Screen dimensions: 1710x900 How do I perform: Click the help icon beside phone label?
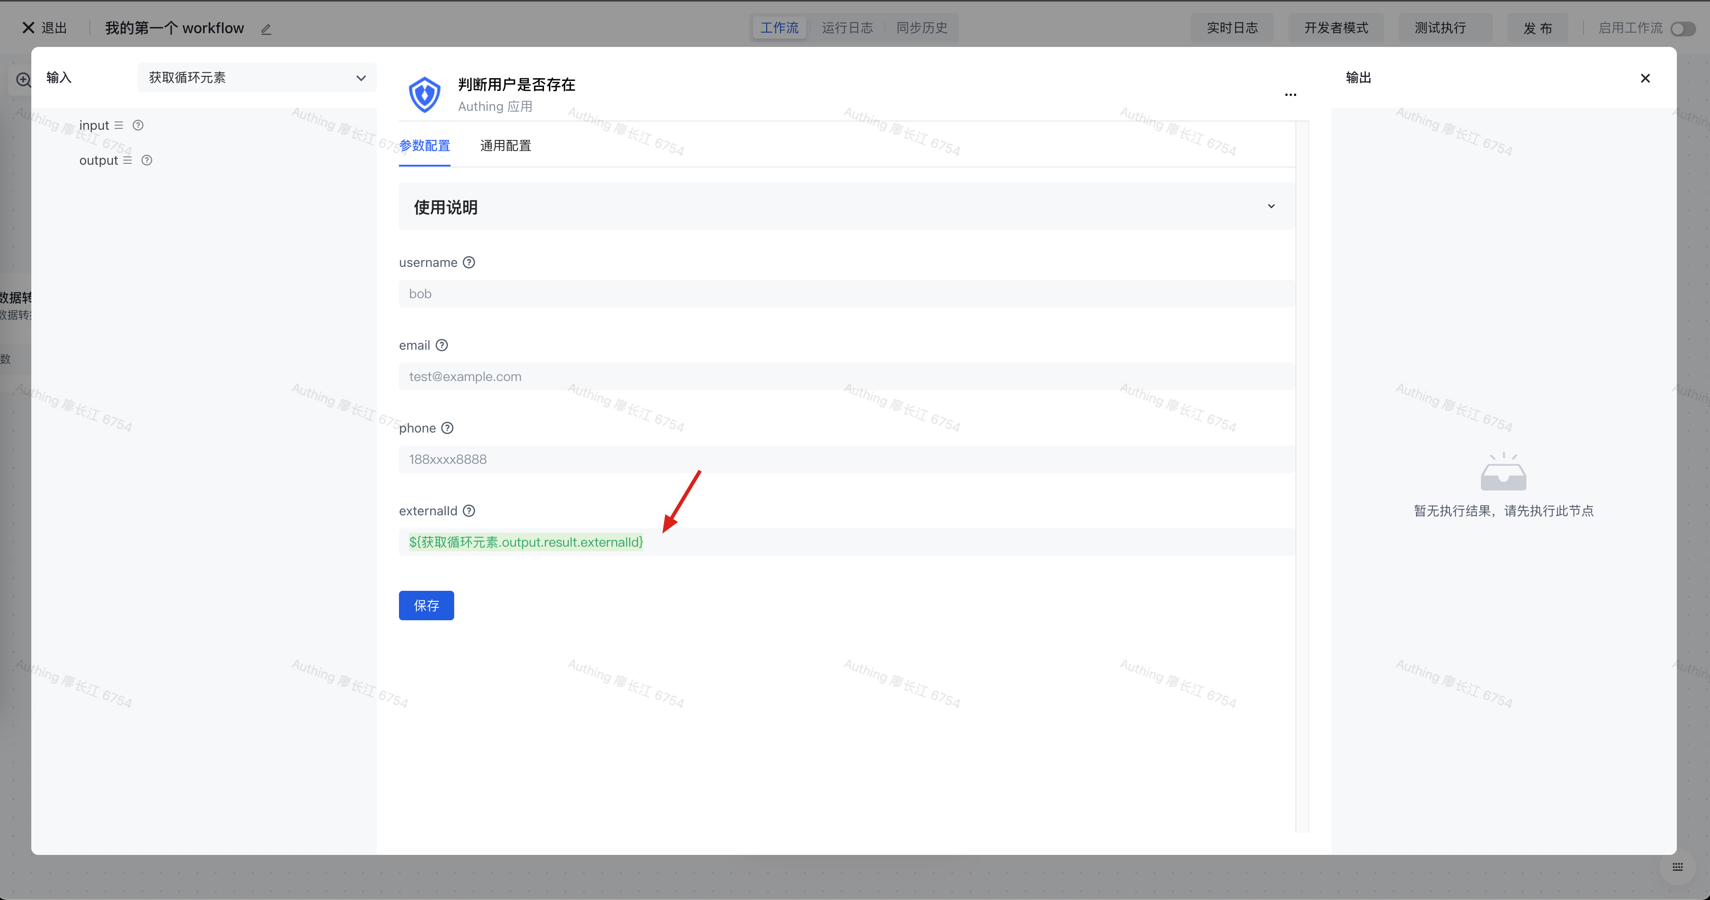coord(447,428)
